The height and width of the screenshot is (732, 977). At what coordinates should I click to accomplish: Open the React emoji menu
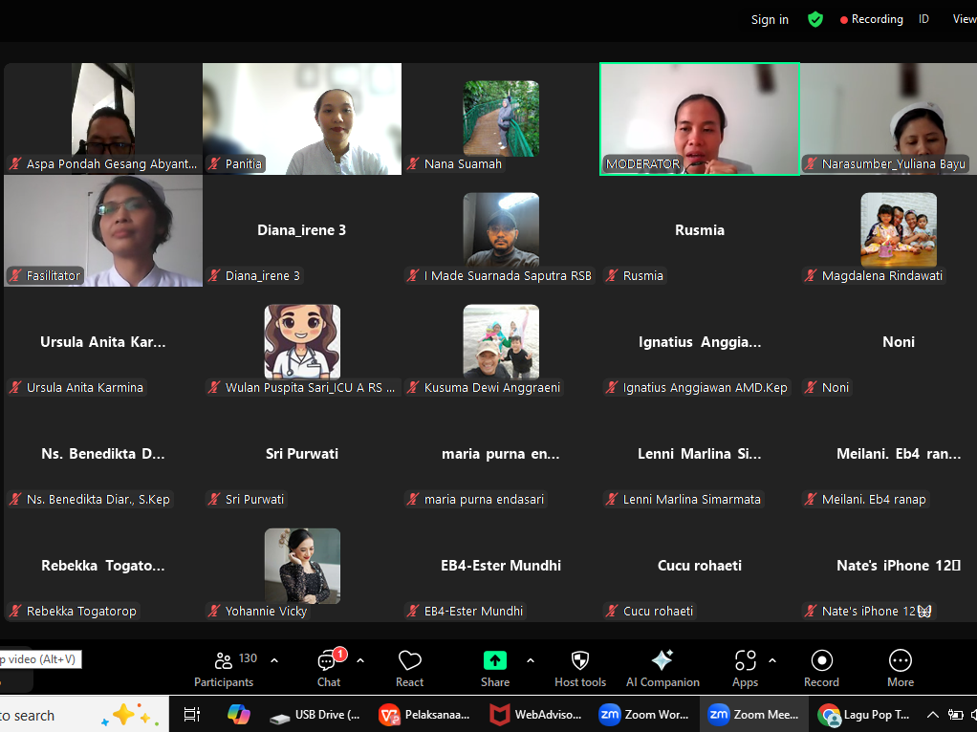click(409, 668)
